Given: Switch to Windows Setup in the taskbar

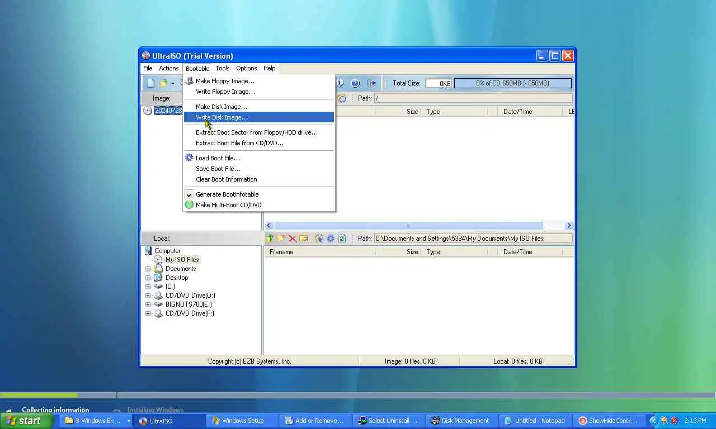Looking at the screenshot, I should [x=242, y=421].
